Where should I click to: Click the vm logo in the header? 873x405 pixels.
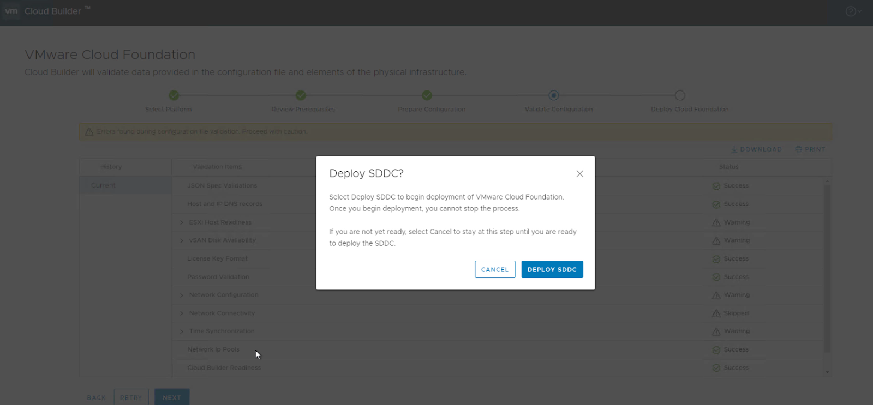click(x=11, y=11)
